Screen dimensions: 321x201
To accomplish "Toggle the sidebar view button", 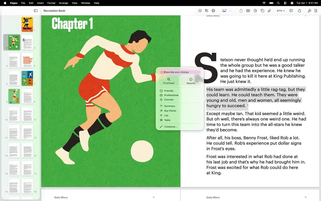I will 36,11.
